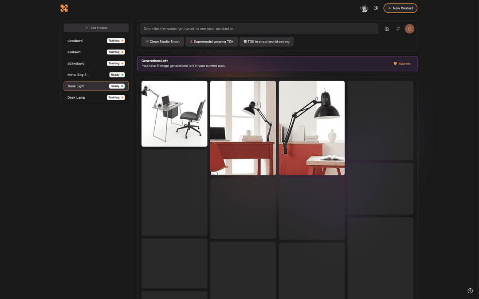
Task: Select the awdawd product
Action: 96,52
